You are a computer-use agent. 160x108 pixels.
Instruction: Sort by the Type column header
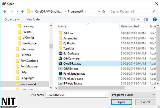(x=153, y=26)
